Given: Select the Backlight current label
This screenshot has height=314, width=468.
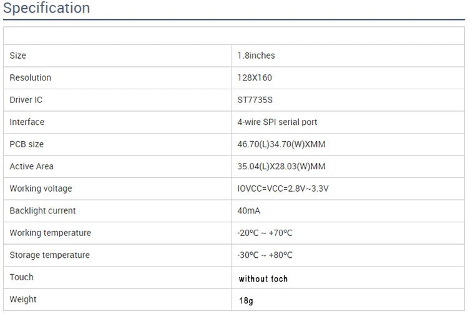Looking at the screenshot, I should [42, 211].
